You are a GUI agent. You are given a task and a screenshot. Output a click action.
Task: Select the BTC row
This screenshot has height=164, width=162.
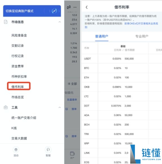coord(122,68)
